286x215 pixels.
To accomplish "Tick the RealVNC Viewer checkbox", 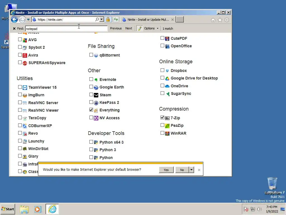I will coord(20,110).
